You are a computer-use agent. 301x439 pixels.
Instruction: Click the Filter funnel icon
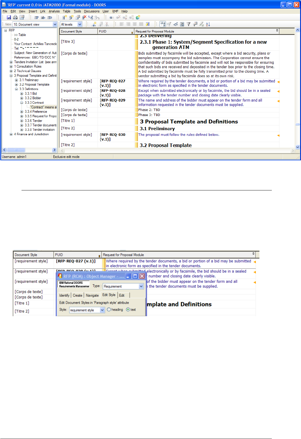click(x=188, y=24)
